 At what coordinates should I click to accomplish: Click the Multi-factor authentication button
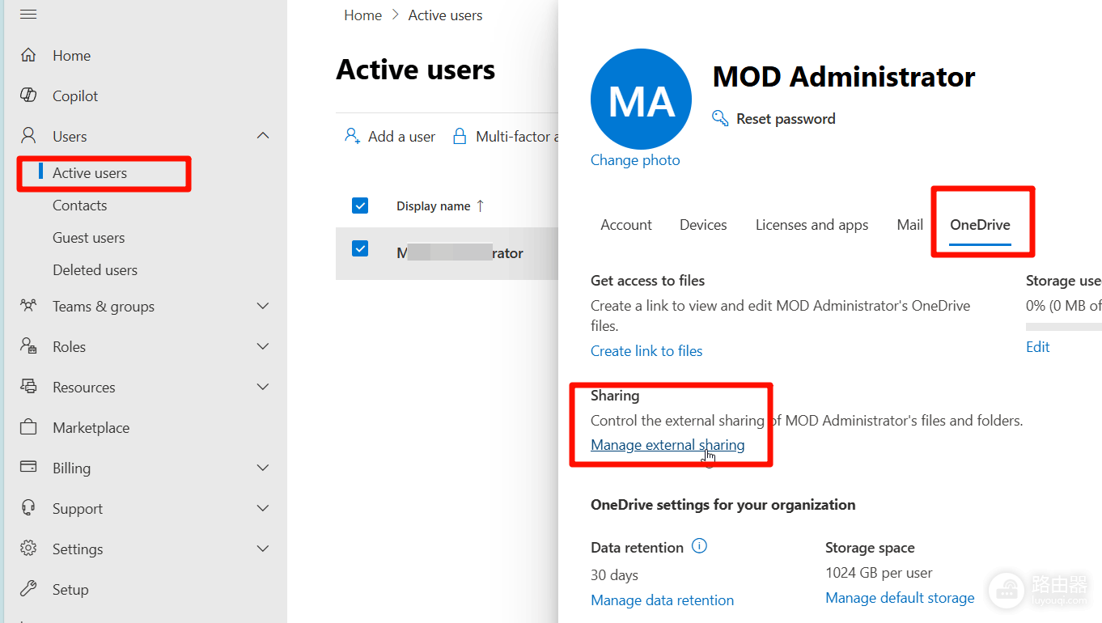coord(505,136)
